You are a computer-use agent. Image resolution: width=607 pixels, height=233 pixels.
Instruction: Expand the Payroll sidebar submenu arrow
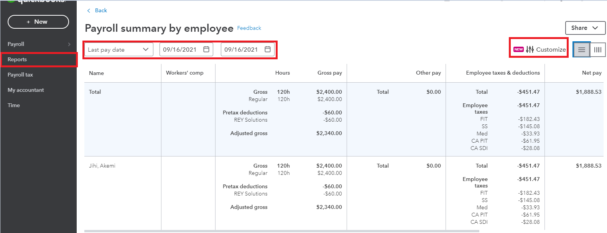(x=69, y=44)
